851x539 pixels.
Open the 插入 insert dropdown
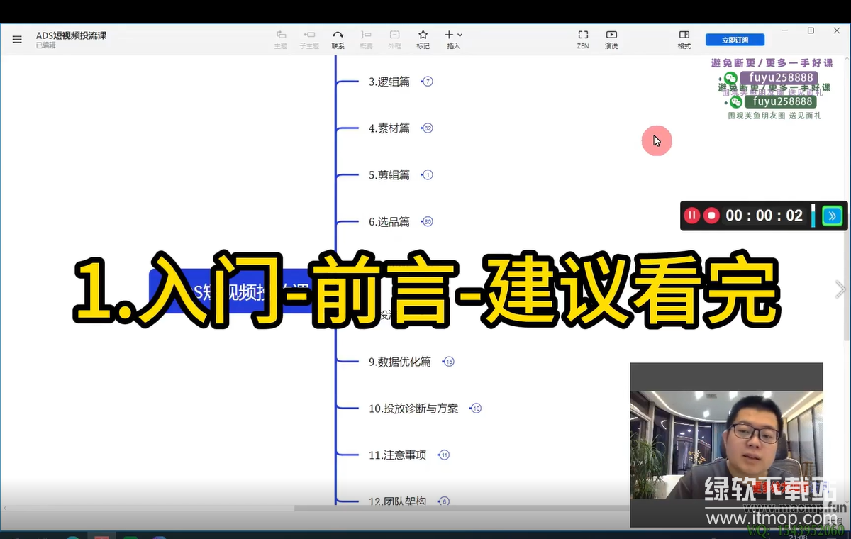[x=453, y=39]
